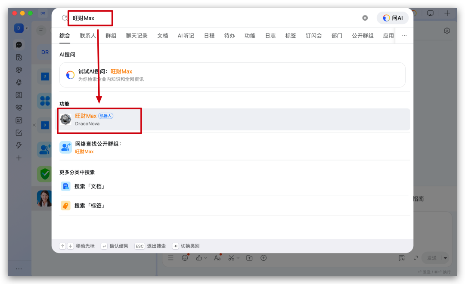
Task: Click the 问AI button
Action: click(393, 18)
